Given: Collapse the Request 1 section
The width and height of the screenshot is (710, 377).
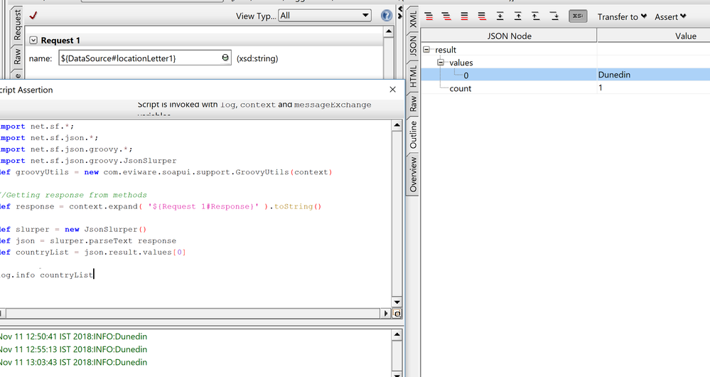Looking at the screenshot, I should tap(33, 41).
